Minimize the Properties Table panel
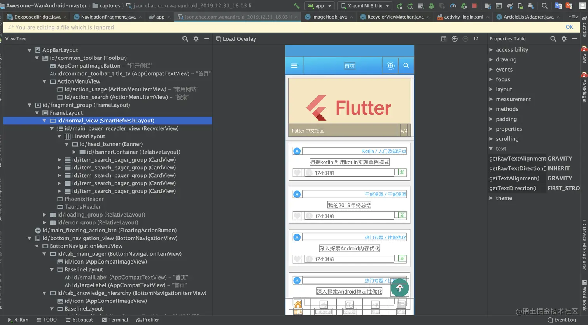 click(575, 39)
